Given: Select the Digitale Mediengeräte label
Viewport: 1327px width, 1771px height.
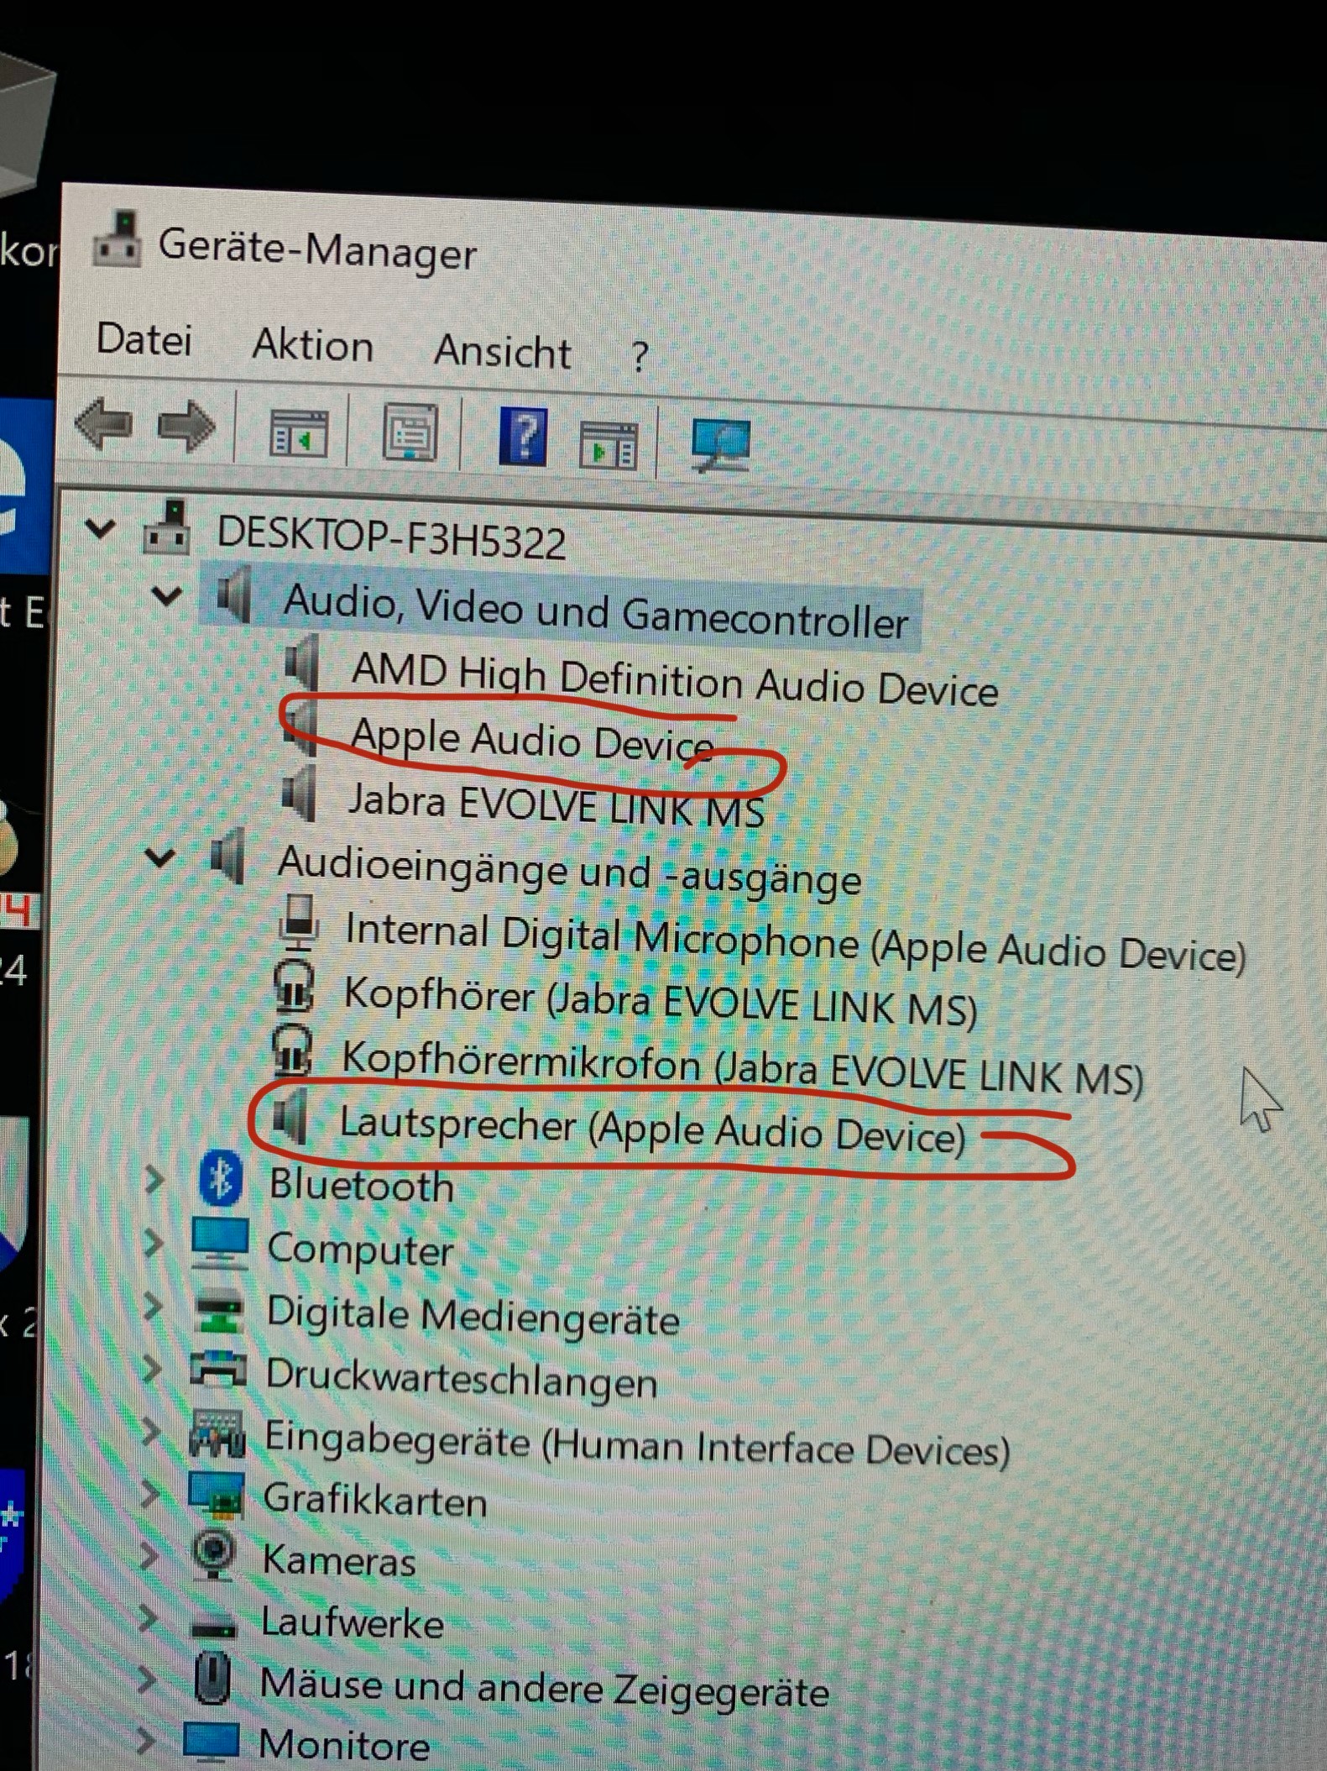Looking at the screenshot, I should [473, 1315].
